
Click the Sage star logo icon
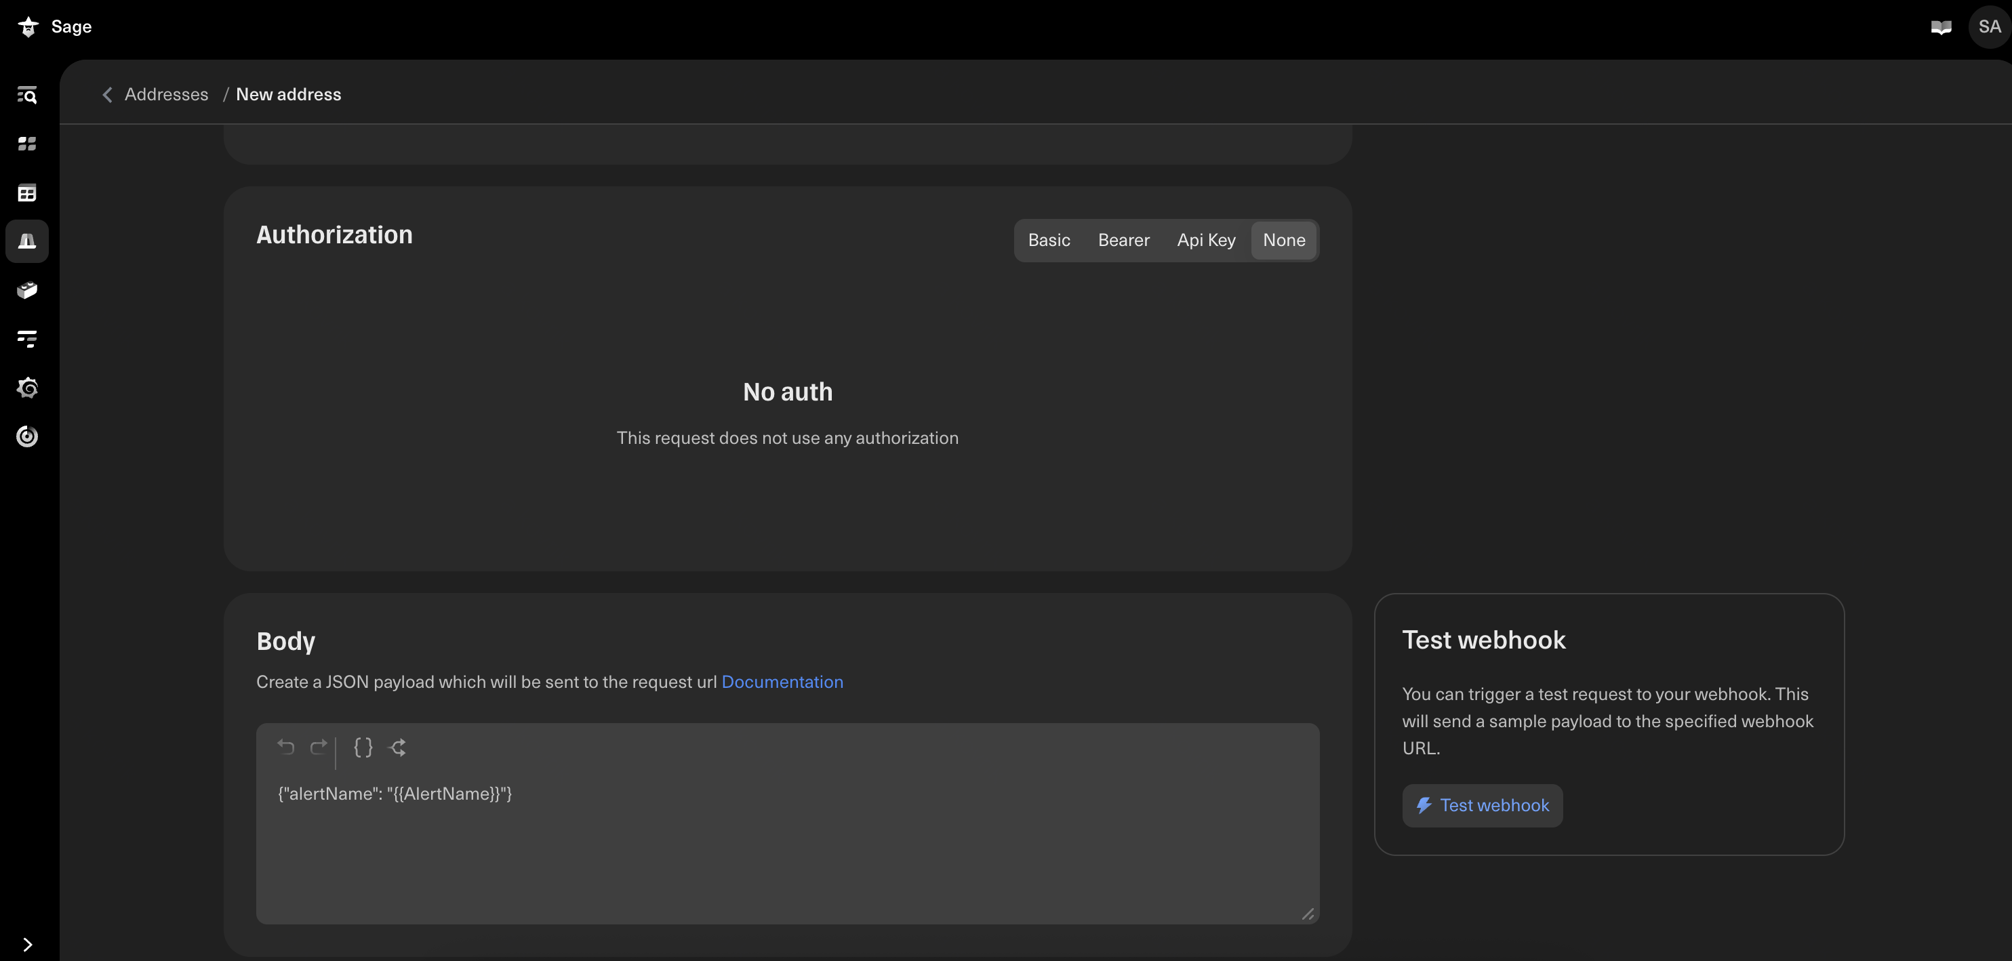coord(28,26)
